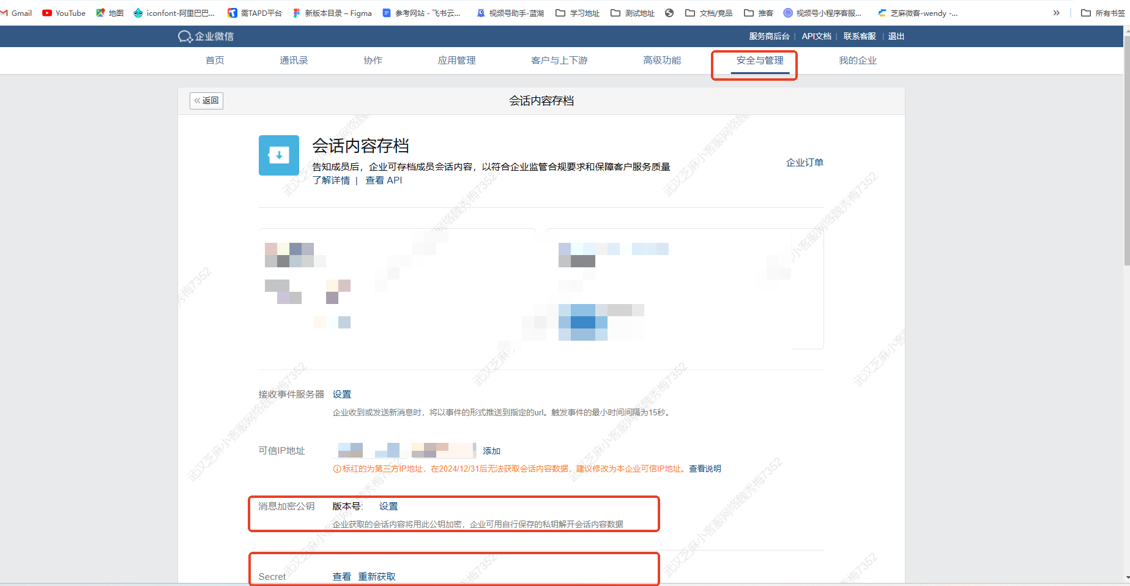Click 退出 to log out
The image size is (1130, 586).
click(896, 36)
